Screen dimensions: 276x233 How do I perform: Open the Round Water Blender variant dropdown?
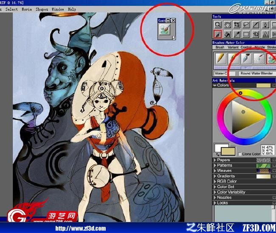[x=257, y=73]
